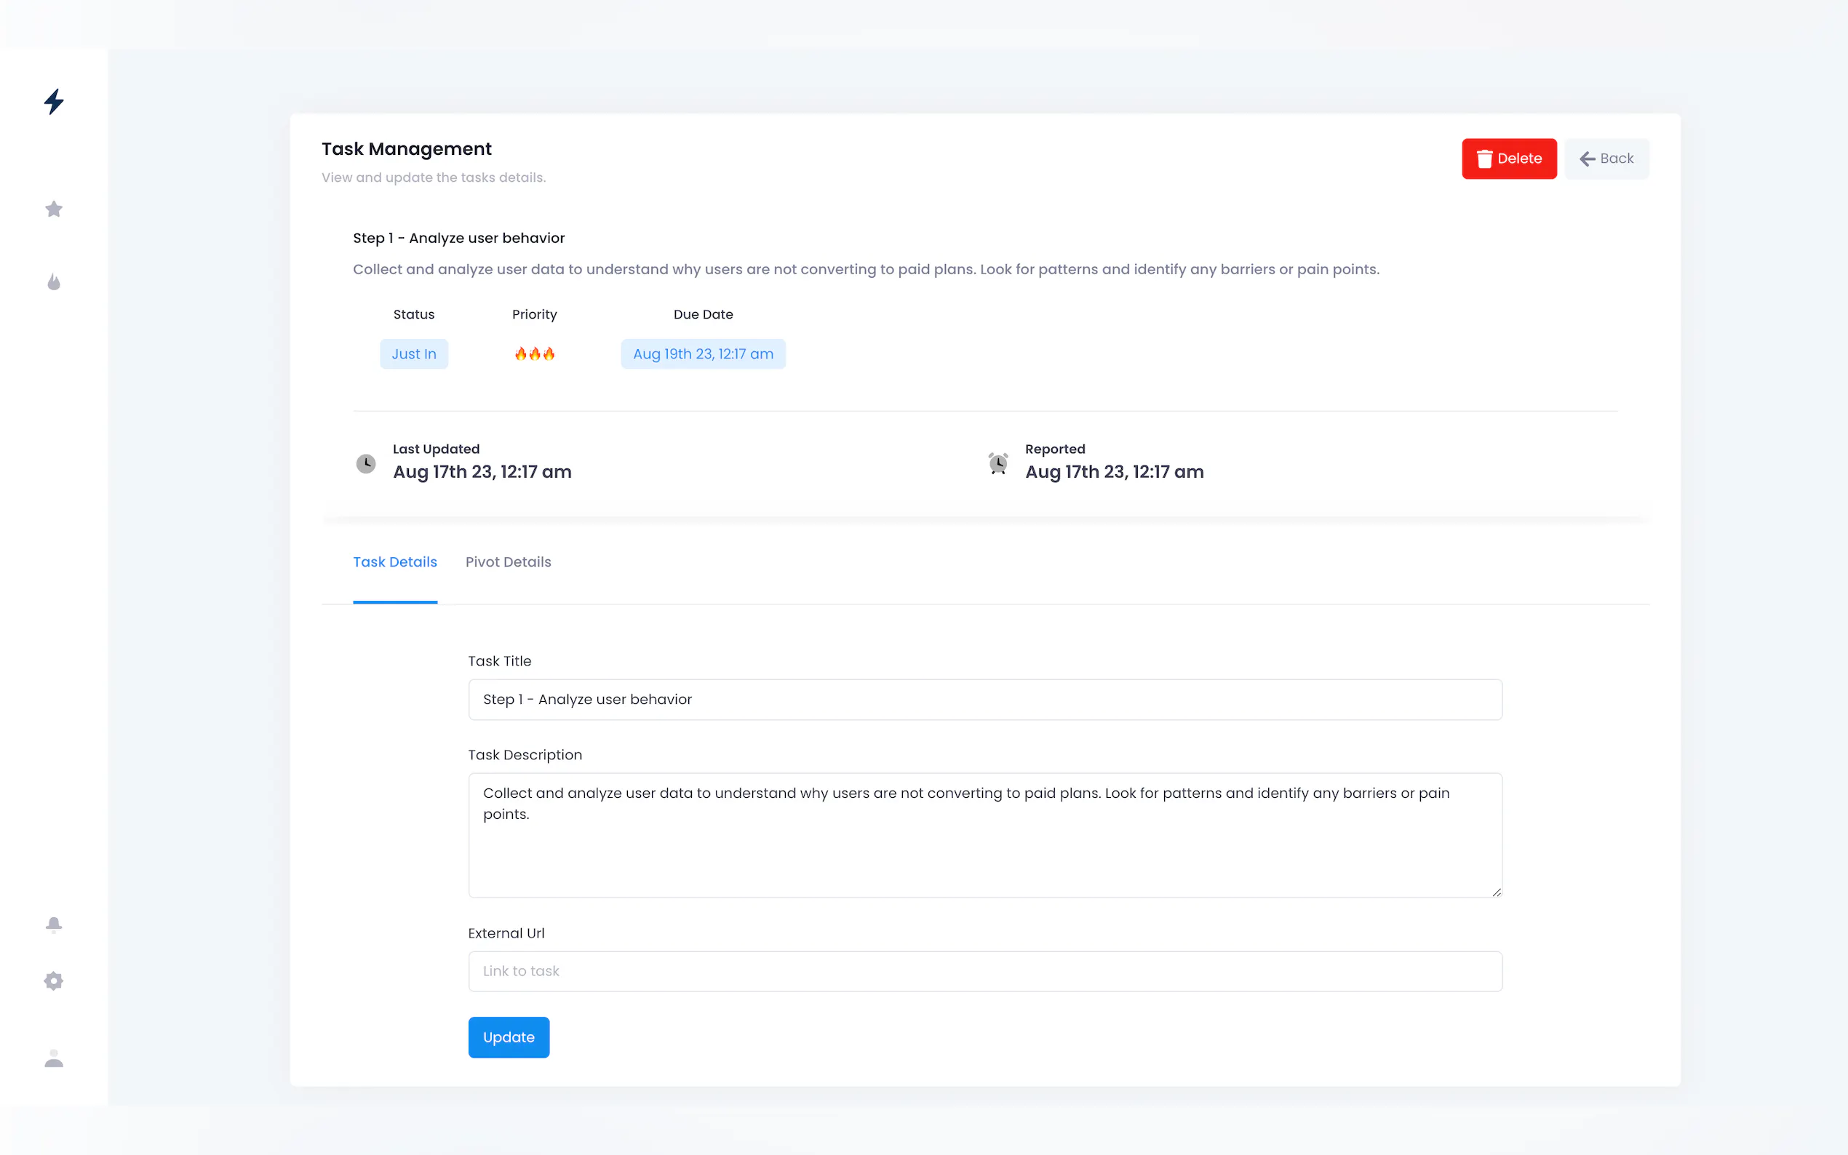
Task: Select the Task Details tab
Action: (395, 561)
